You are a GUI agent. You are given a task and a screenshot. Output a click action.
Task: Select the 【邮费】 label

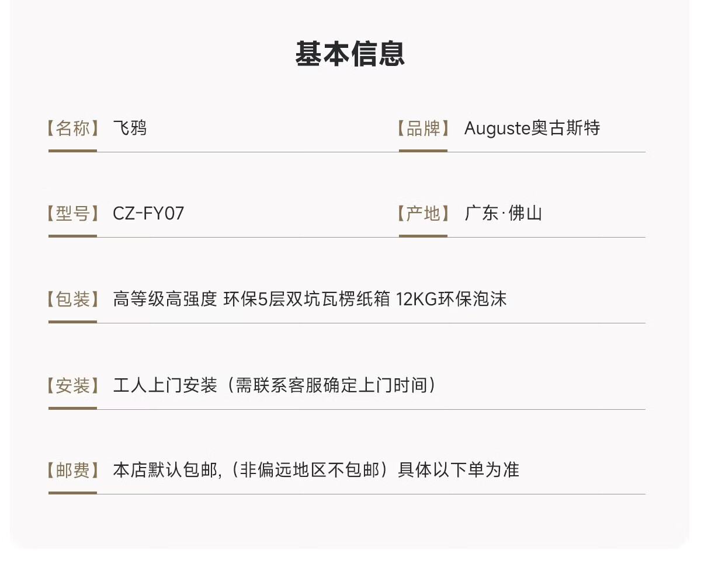(x=72, y=470)
